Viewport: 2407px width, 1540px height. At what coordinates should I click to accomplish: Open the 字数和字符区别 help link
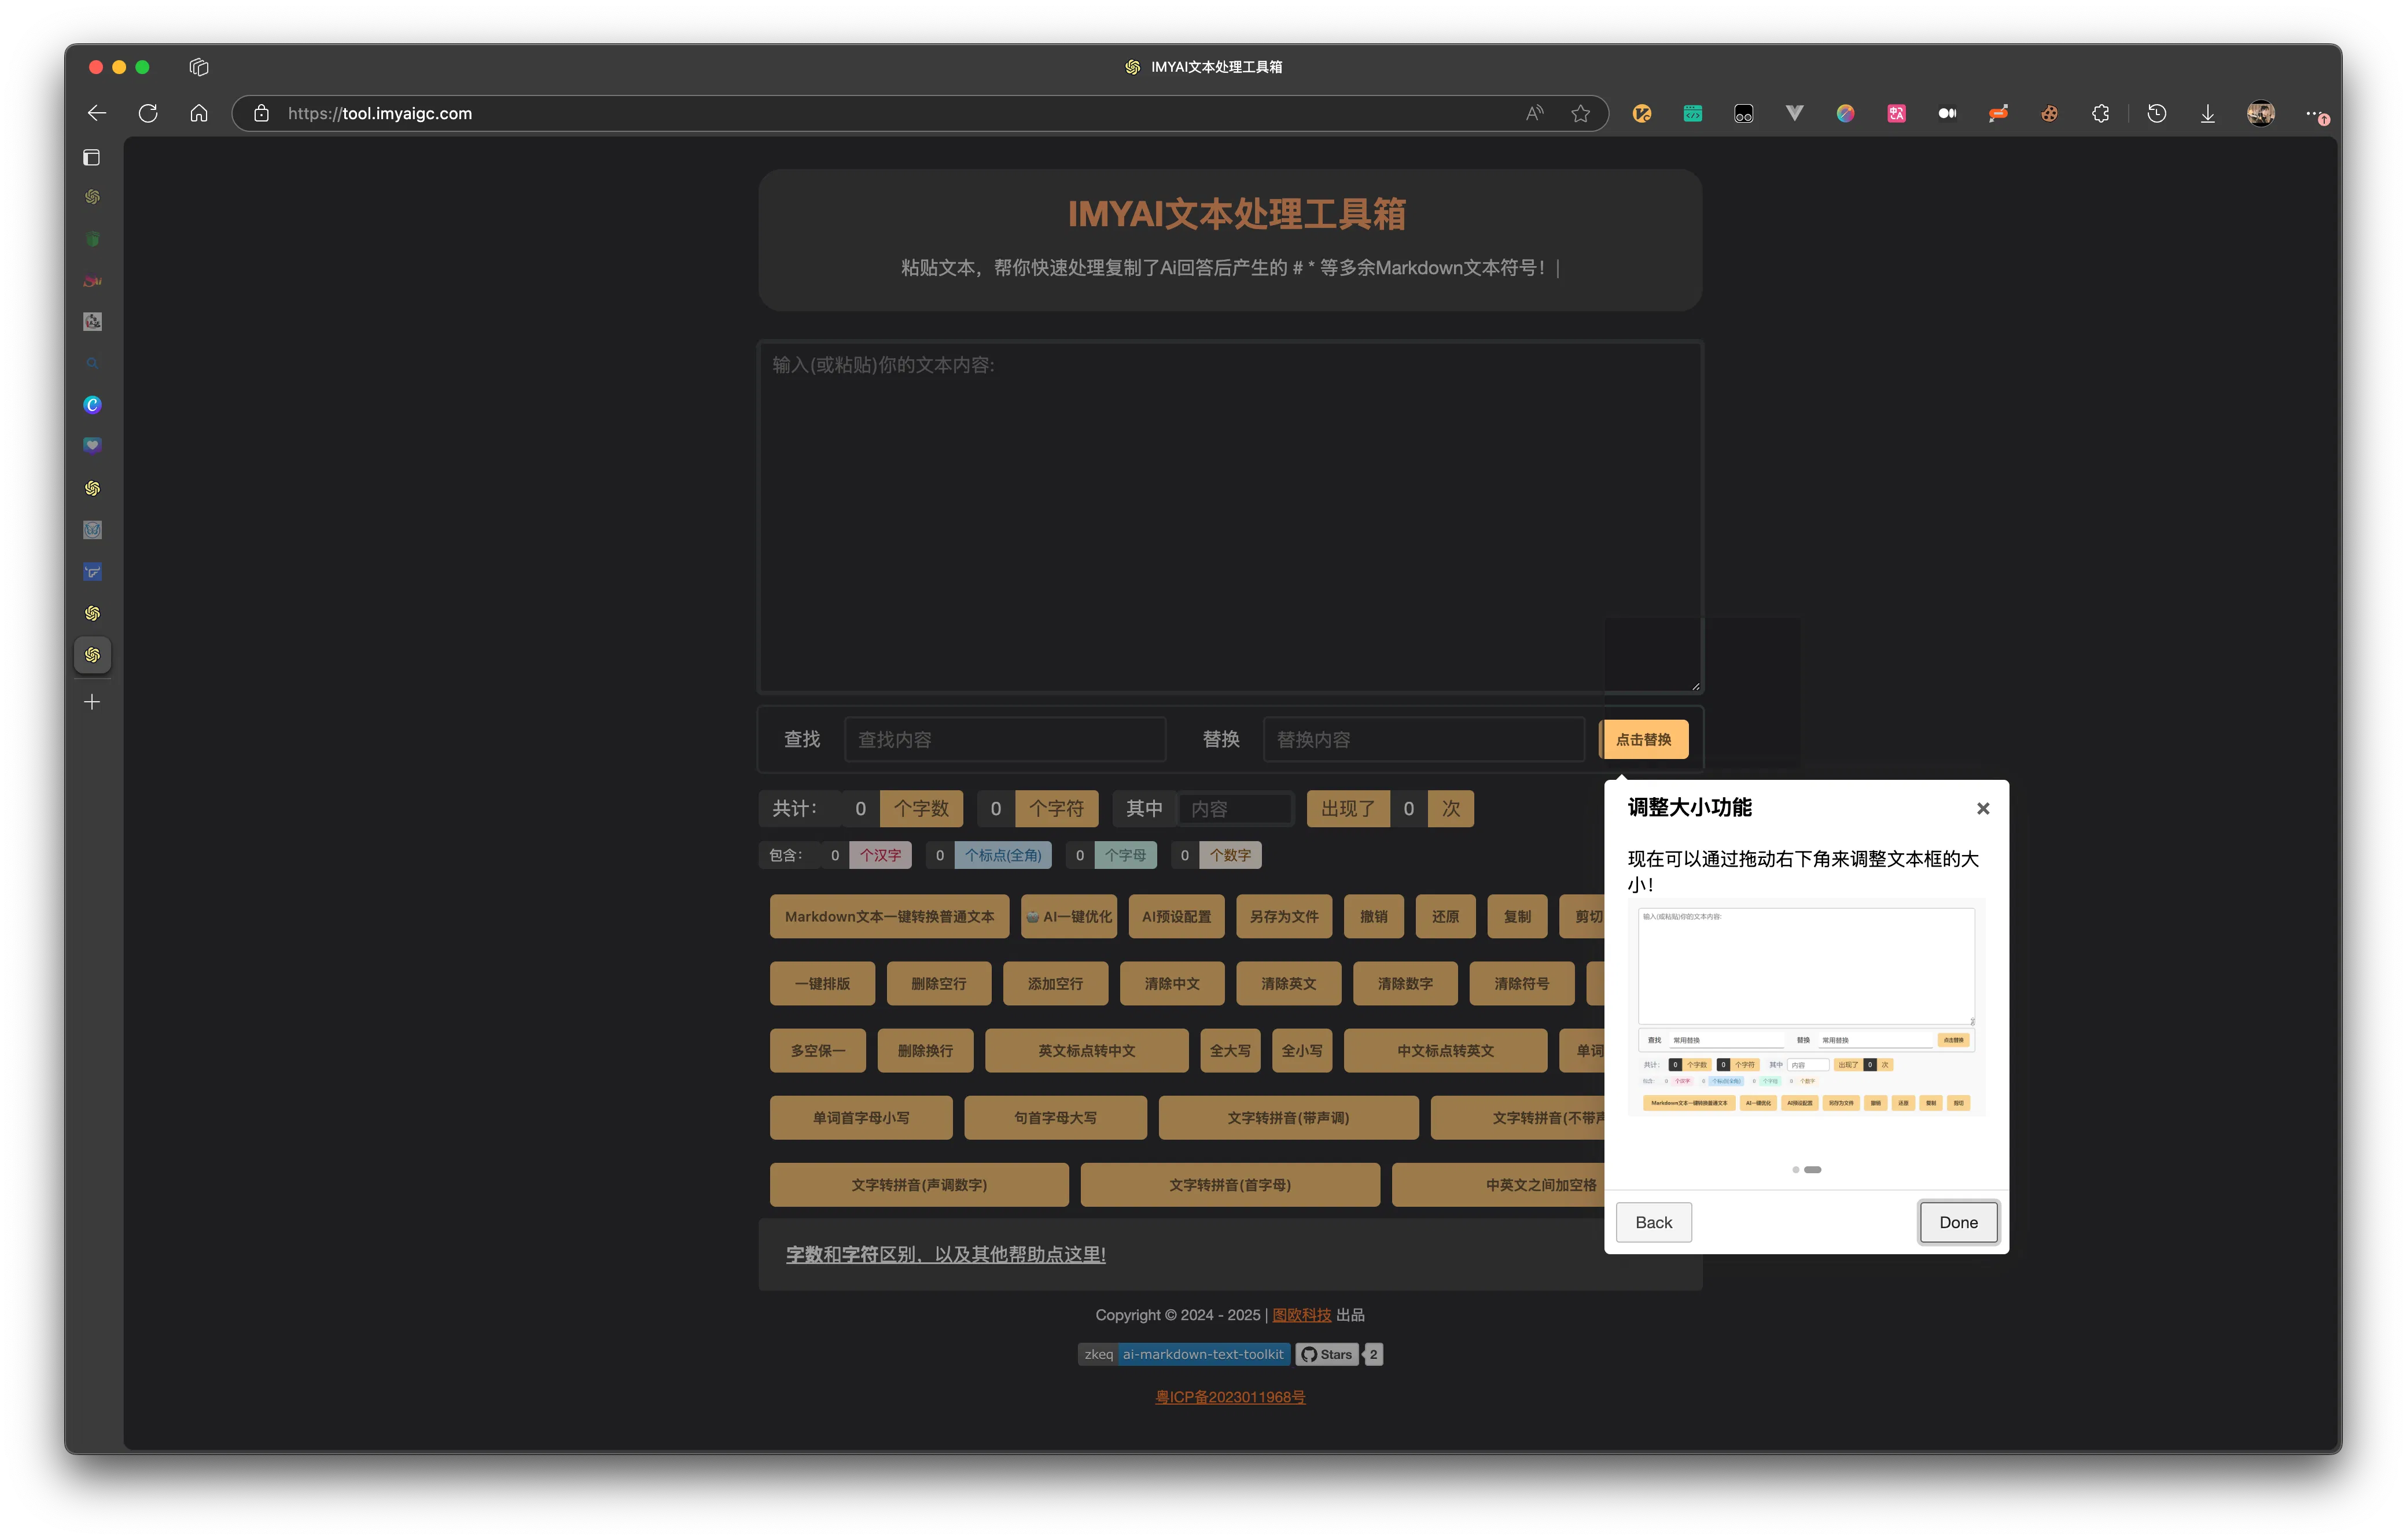coord(945,1254)
